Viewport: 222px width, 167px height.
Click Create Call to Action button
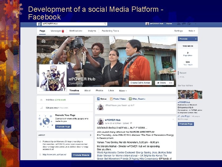click(140, 83)
